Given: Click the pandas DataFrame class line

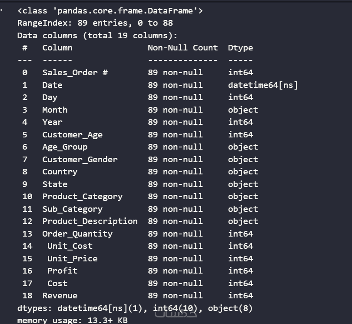Looking at the screenshot, I should click(x=110, y=10).
